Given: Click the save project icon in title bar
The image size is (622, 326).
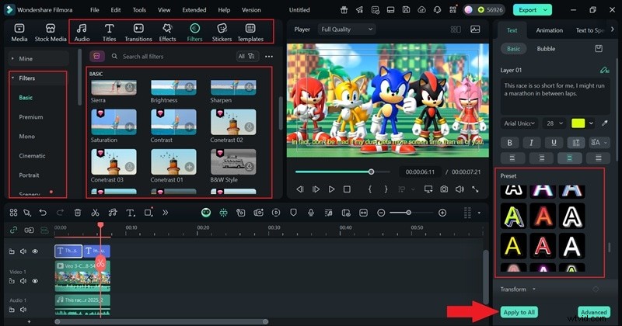Looking at the screenshot, I should point(406,10).
